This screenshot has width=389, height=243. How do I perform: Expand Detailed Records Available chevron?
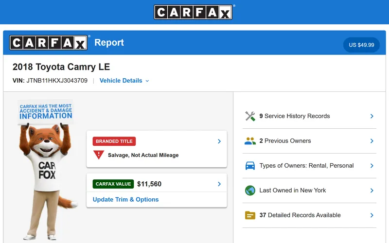[371, 215]
